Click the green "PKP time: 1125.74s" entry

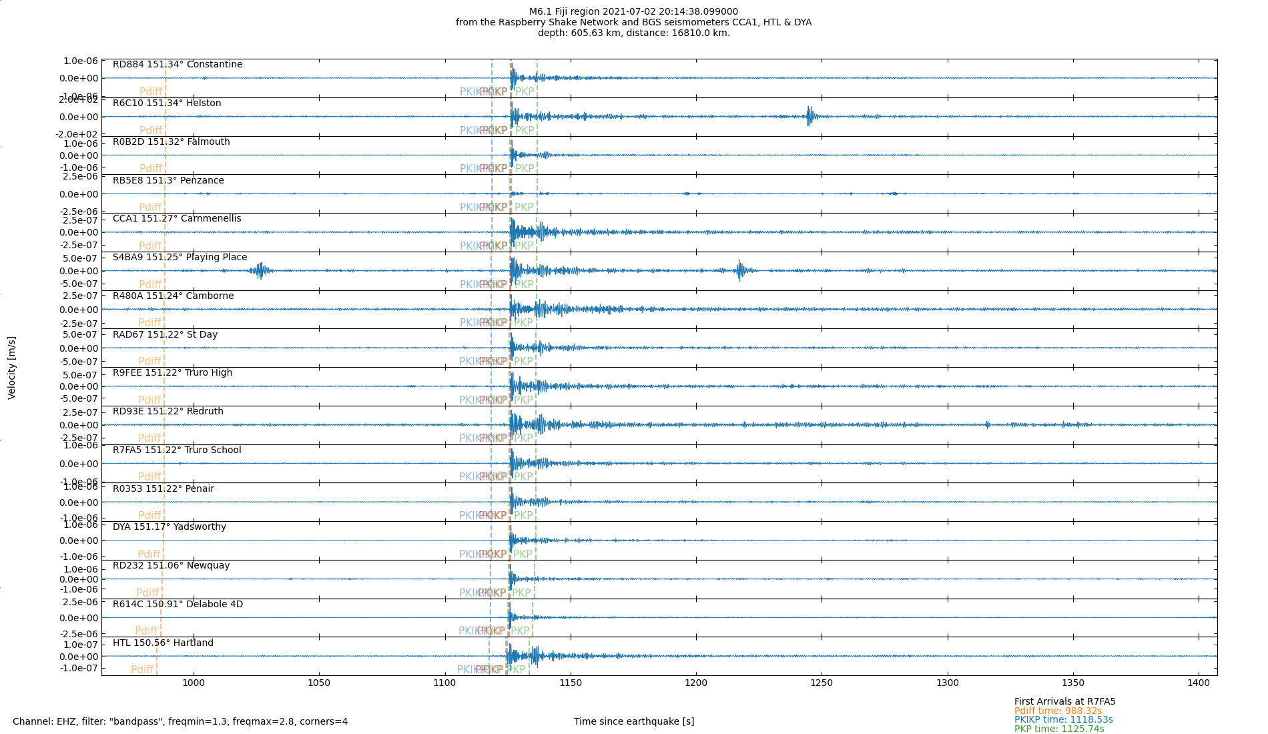click(1059, 729)
